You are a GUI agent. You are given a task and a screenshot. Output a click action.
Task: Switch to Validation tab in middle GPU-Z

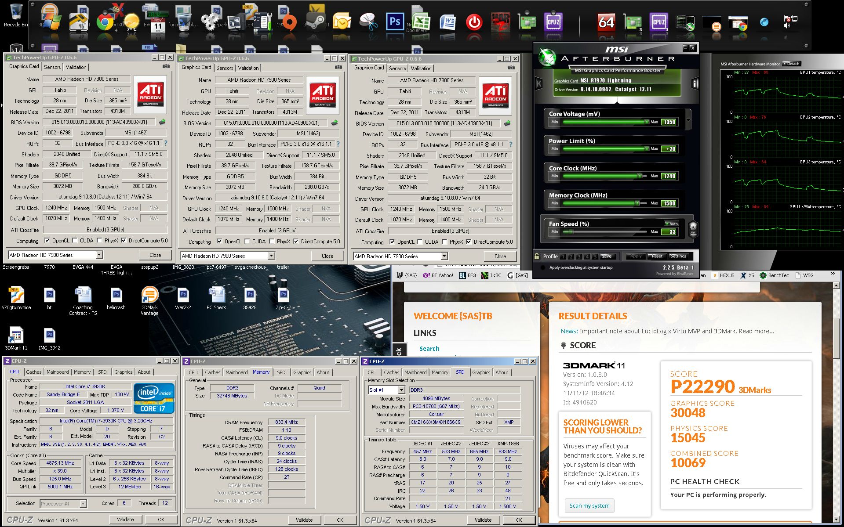point(248,68)
